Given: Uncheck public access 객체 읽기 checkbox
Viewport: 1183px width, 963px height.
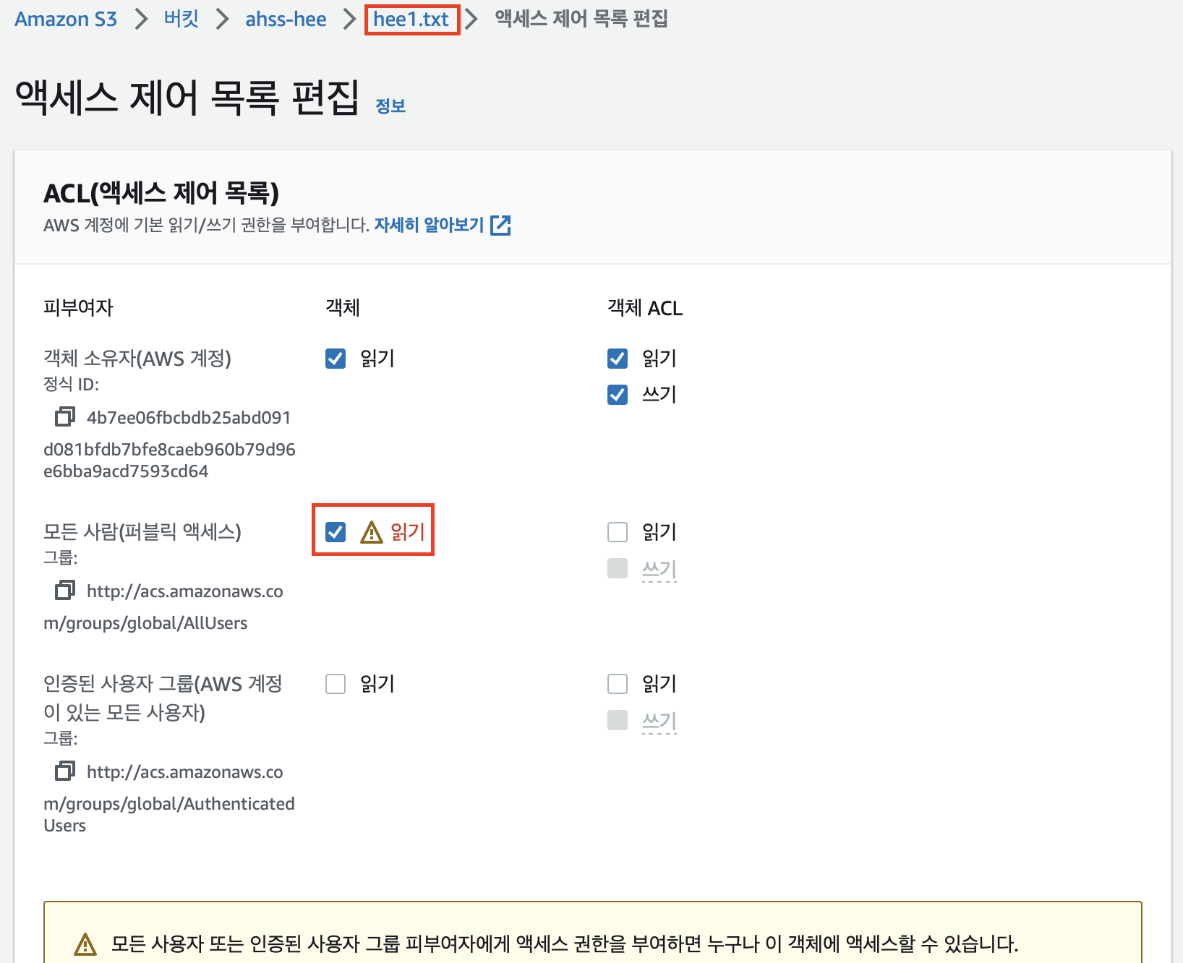Looking at the screenshot, I should [x=336, y=532].
